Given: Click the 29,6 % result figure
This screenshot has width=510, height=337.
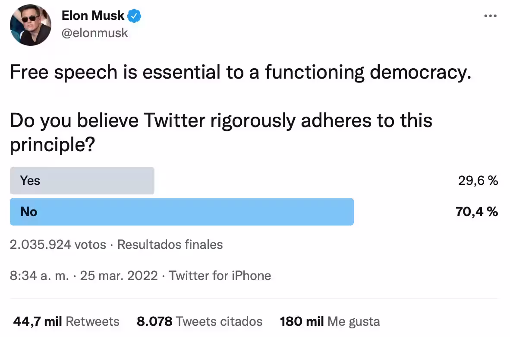Looking at the screenshot, I should (x=478, y=181).
